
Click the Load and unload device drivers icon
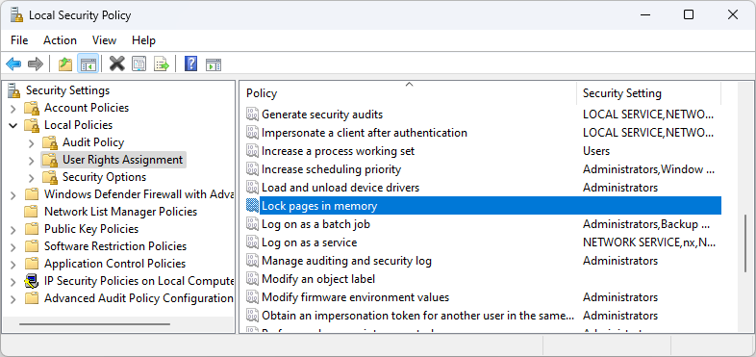click(253, 188)
